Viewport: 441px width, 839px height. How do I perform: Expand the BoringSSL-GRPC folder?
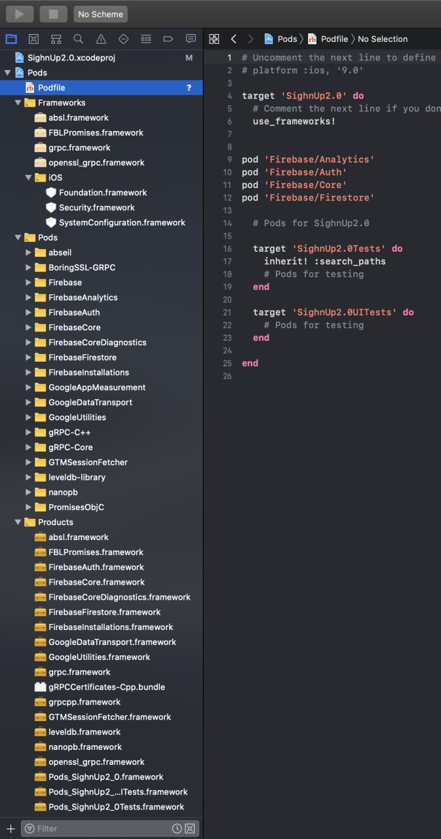[x=28, y=267]
